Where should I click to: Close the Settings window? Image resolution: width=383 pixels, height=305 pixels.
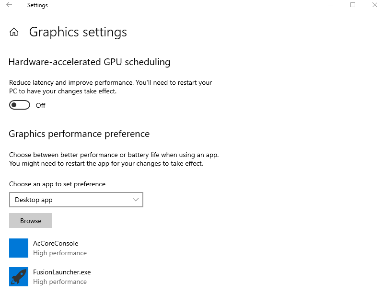375,5
